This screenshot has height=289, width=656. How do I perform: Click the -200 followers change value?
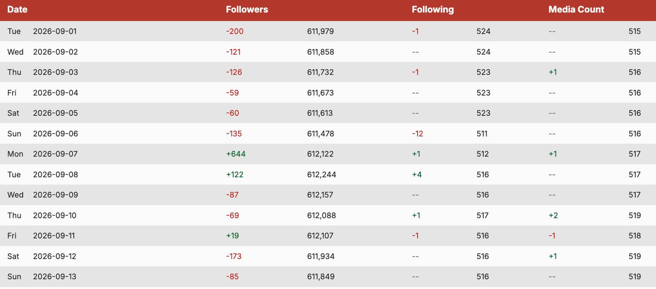tap(235, 32)
